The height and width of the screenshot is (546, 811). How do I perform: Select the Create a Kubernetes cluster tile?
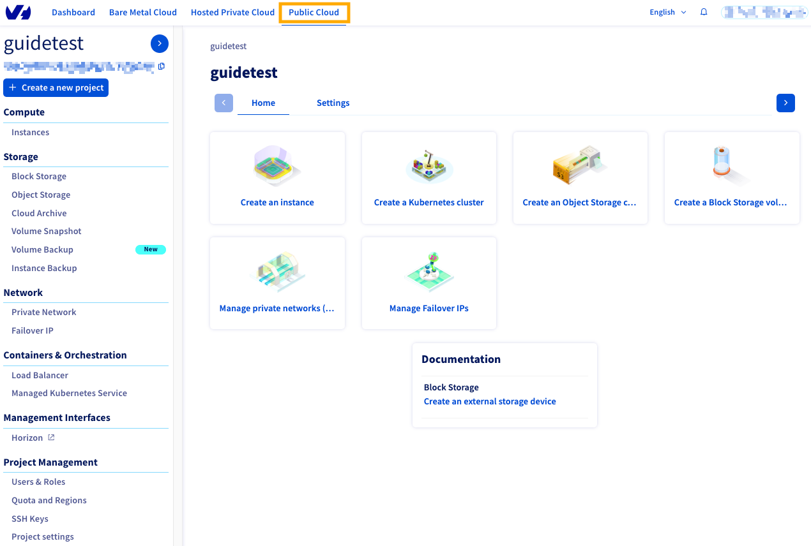point(428,177)
